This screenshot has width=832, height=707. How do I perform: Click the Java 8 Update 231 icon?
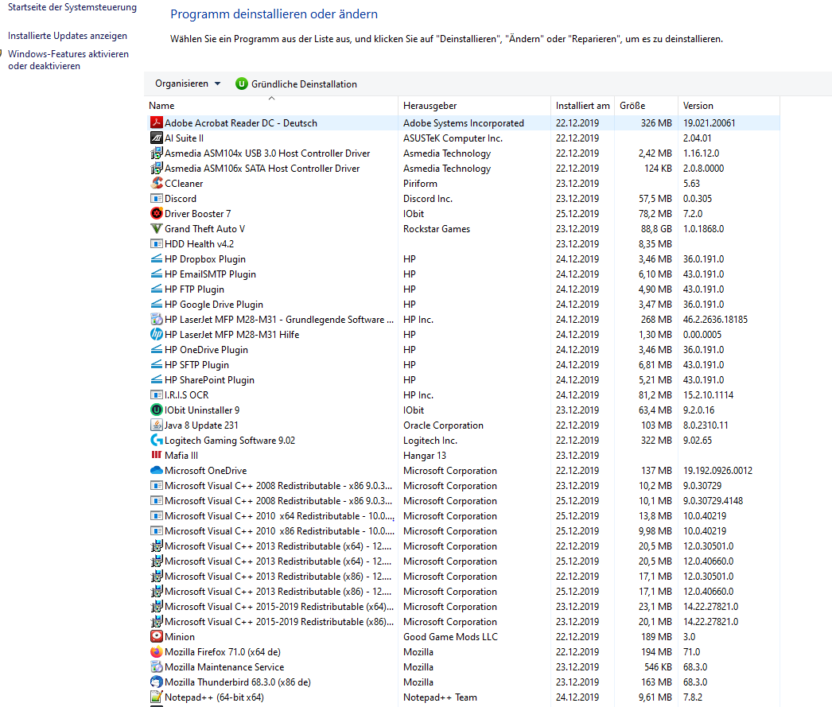pyautogui.click(x=156, y=425)
